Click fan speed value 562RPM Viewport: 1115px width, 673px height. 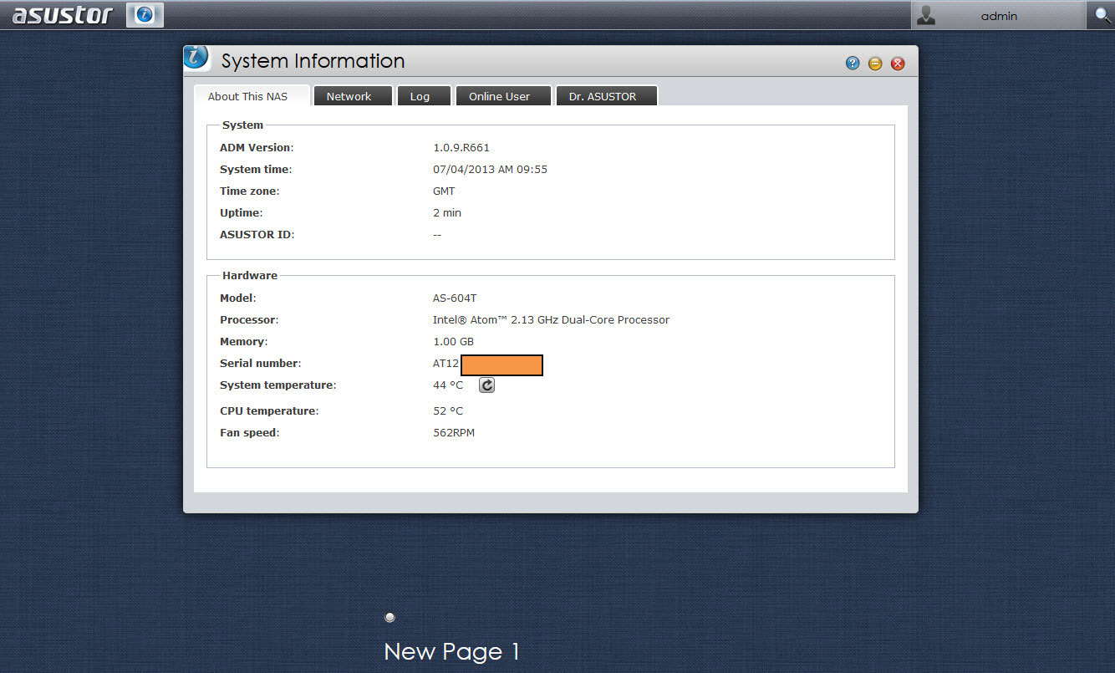click(x=454, y=432)
